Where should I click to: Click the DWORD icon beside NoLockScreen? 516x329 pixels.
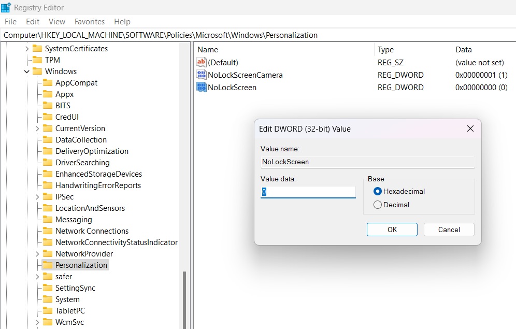200,88
